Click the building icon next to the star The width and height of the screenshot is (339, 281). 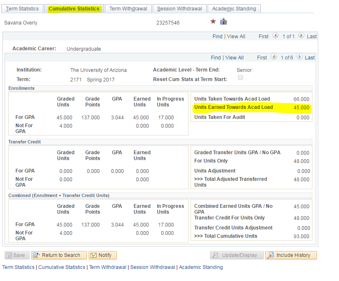(223, 22)
